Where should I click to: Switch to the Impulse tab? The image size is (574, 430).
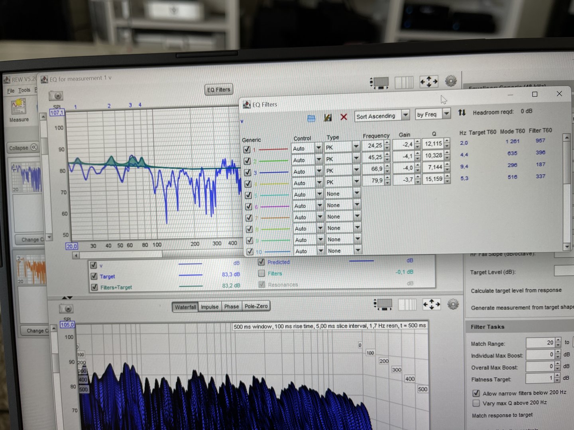pyautogui.click(x=210, y=307)
